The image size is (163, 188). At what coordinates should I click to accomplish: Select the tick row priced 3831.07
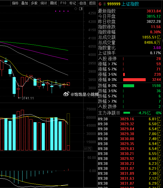(x=129, y=168)
